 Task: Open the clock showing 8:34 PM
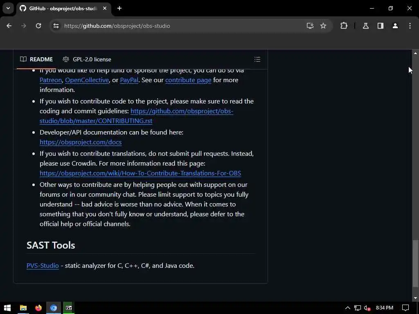[385, 308]
